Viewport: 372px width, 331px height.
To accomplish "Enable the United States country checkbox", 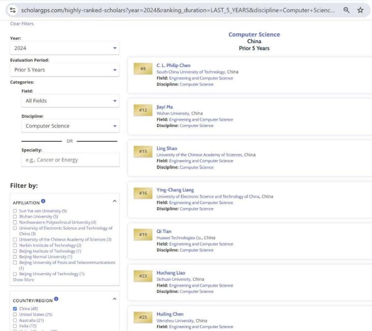I will 15,314.
